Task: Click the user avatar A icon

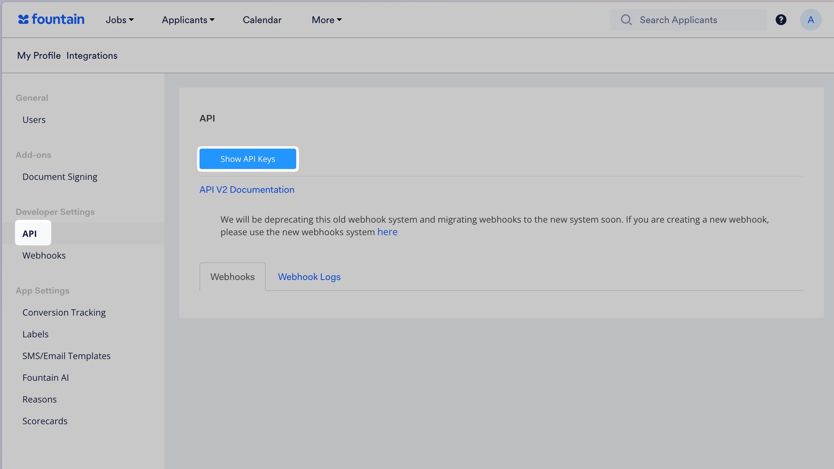Action: [x=811, y=20]
